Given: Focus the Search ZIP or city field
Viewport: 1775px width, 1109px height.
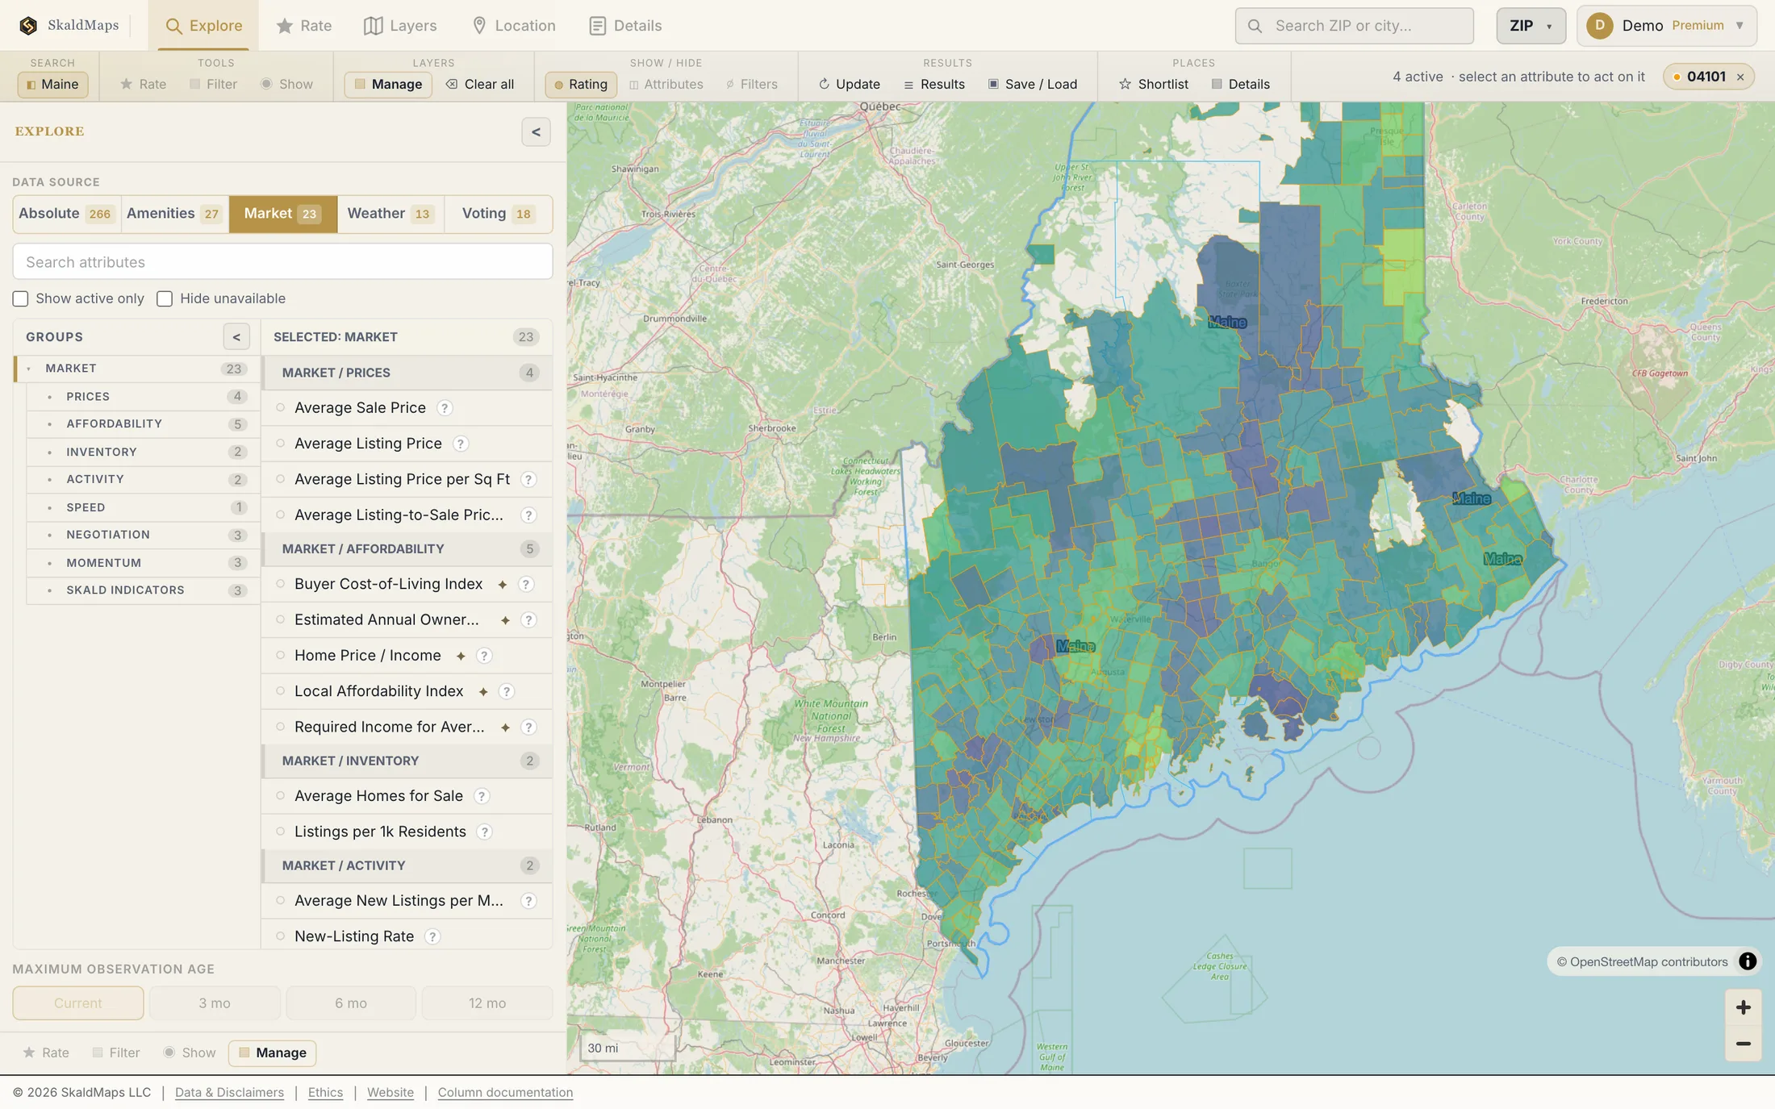Looking at the screenshot, I should point(1354,26).
